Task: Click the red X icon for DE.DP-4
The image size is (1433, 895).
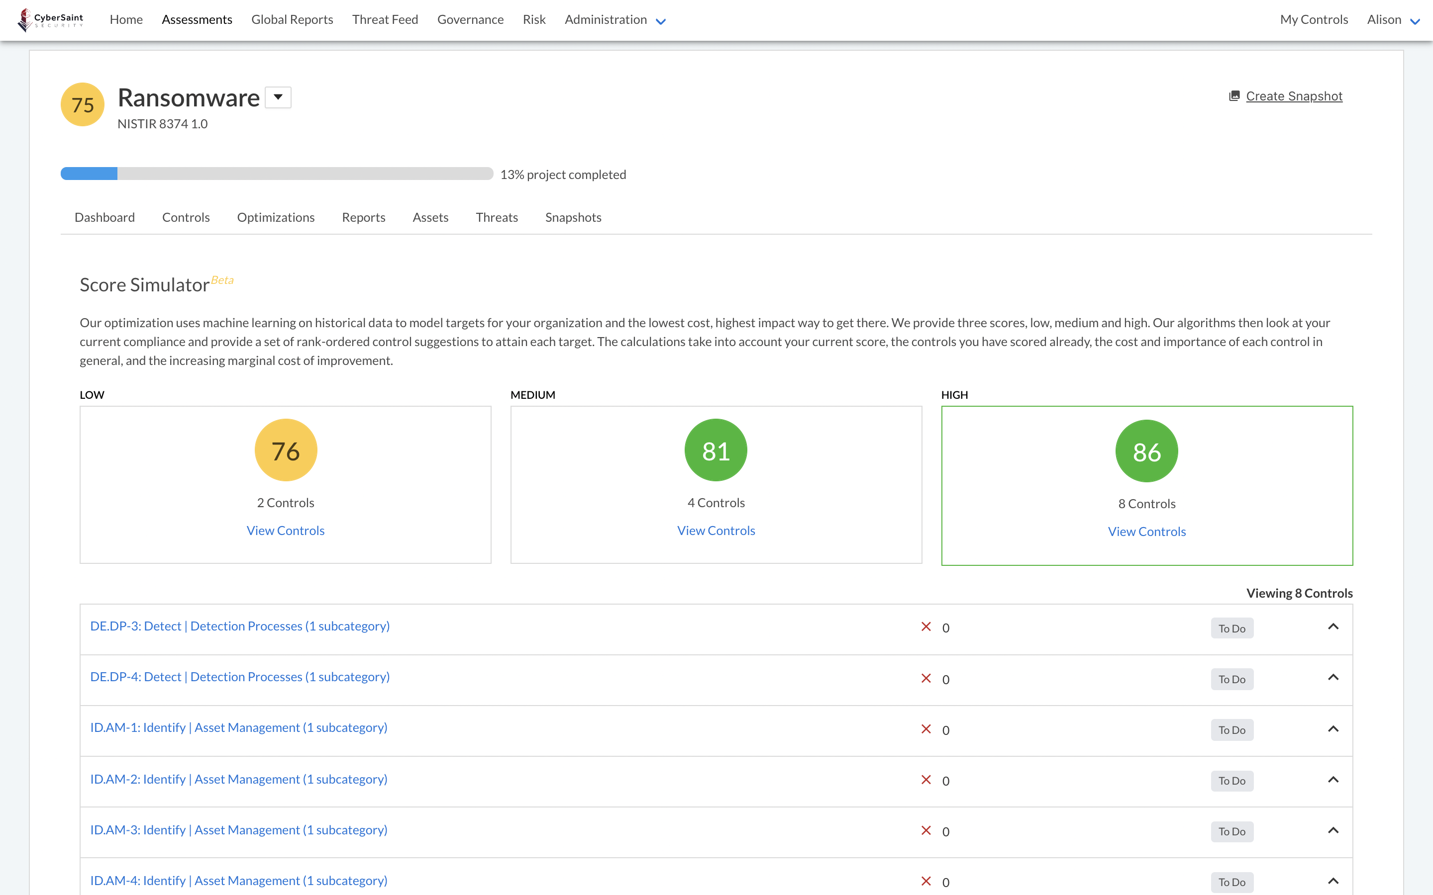Action: tap(926, 678)
